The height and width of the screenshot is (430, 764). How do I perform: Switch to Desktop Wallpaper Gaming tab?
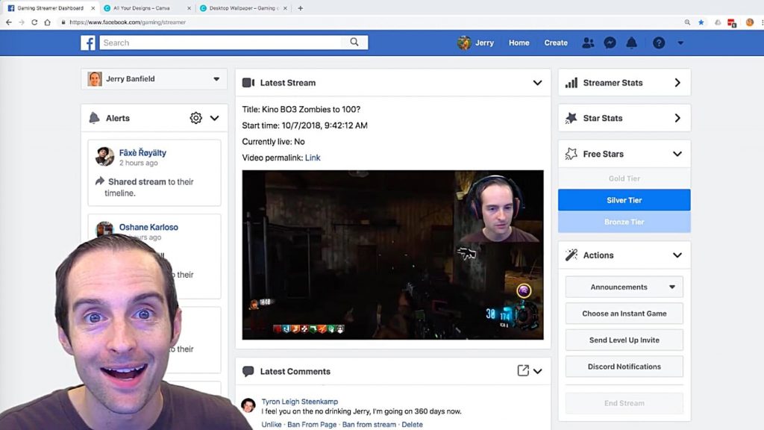tap(244, 8)
